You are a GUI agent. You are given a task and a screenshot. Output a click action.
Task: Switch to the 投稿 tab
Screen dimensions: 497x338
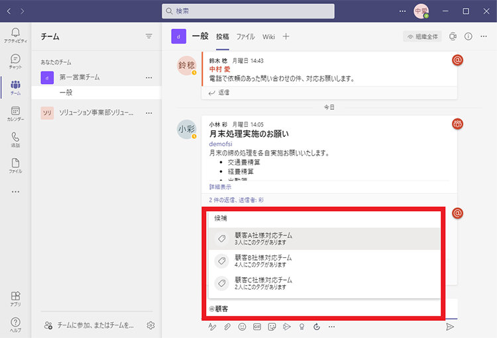point(223,37)
